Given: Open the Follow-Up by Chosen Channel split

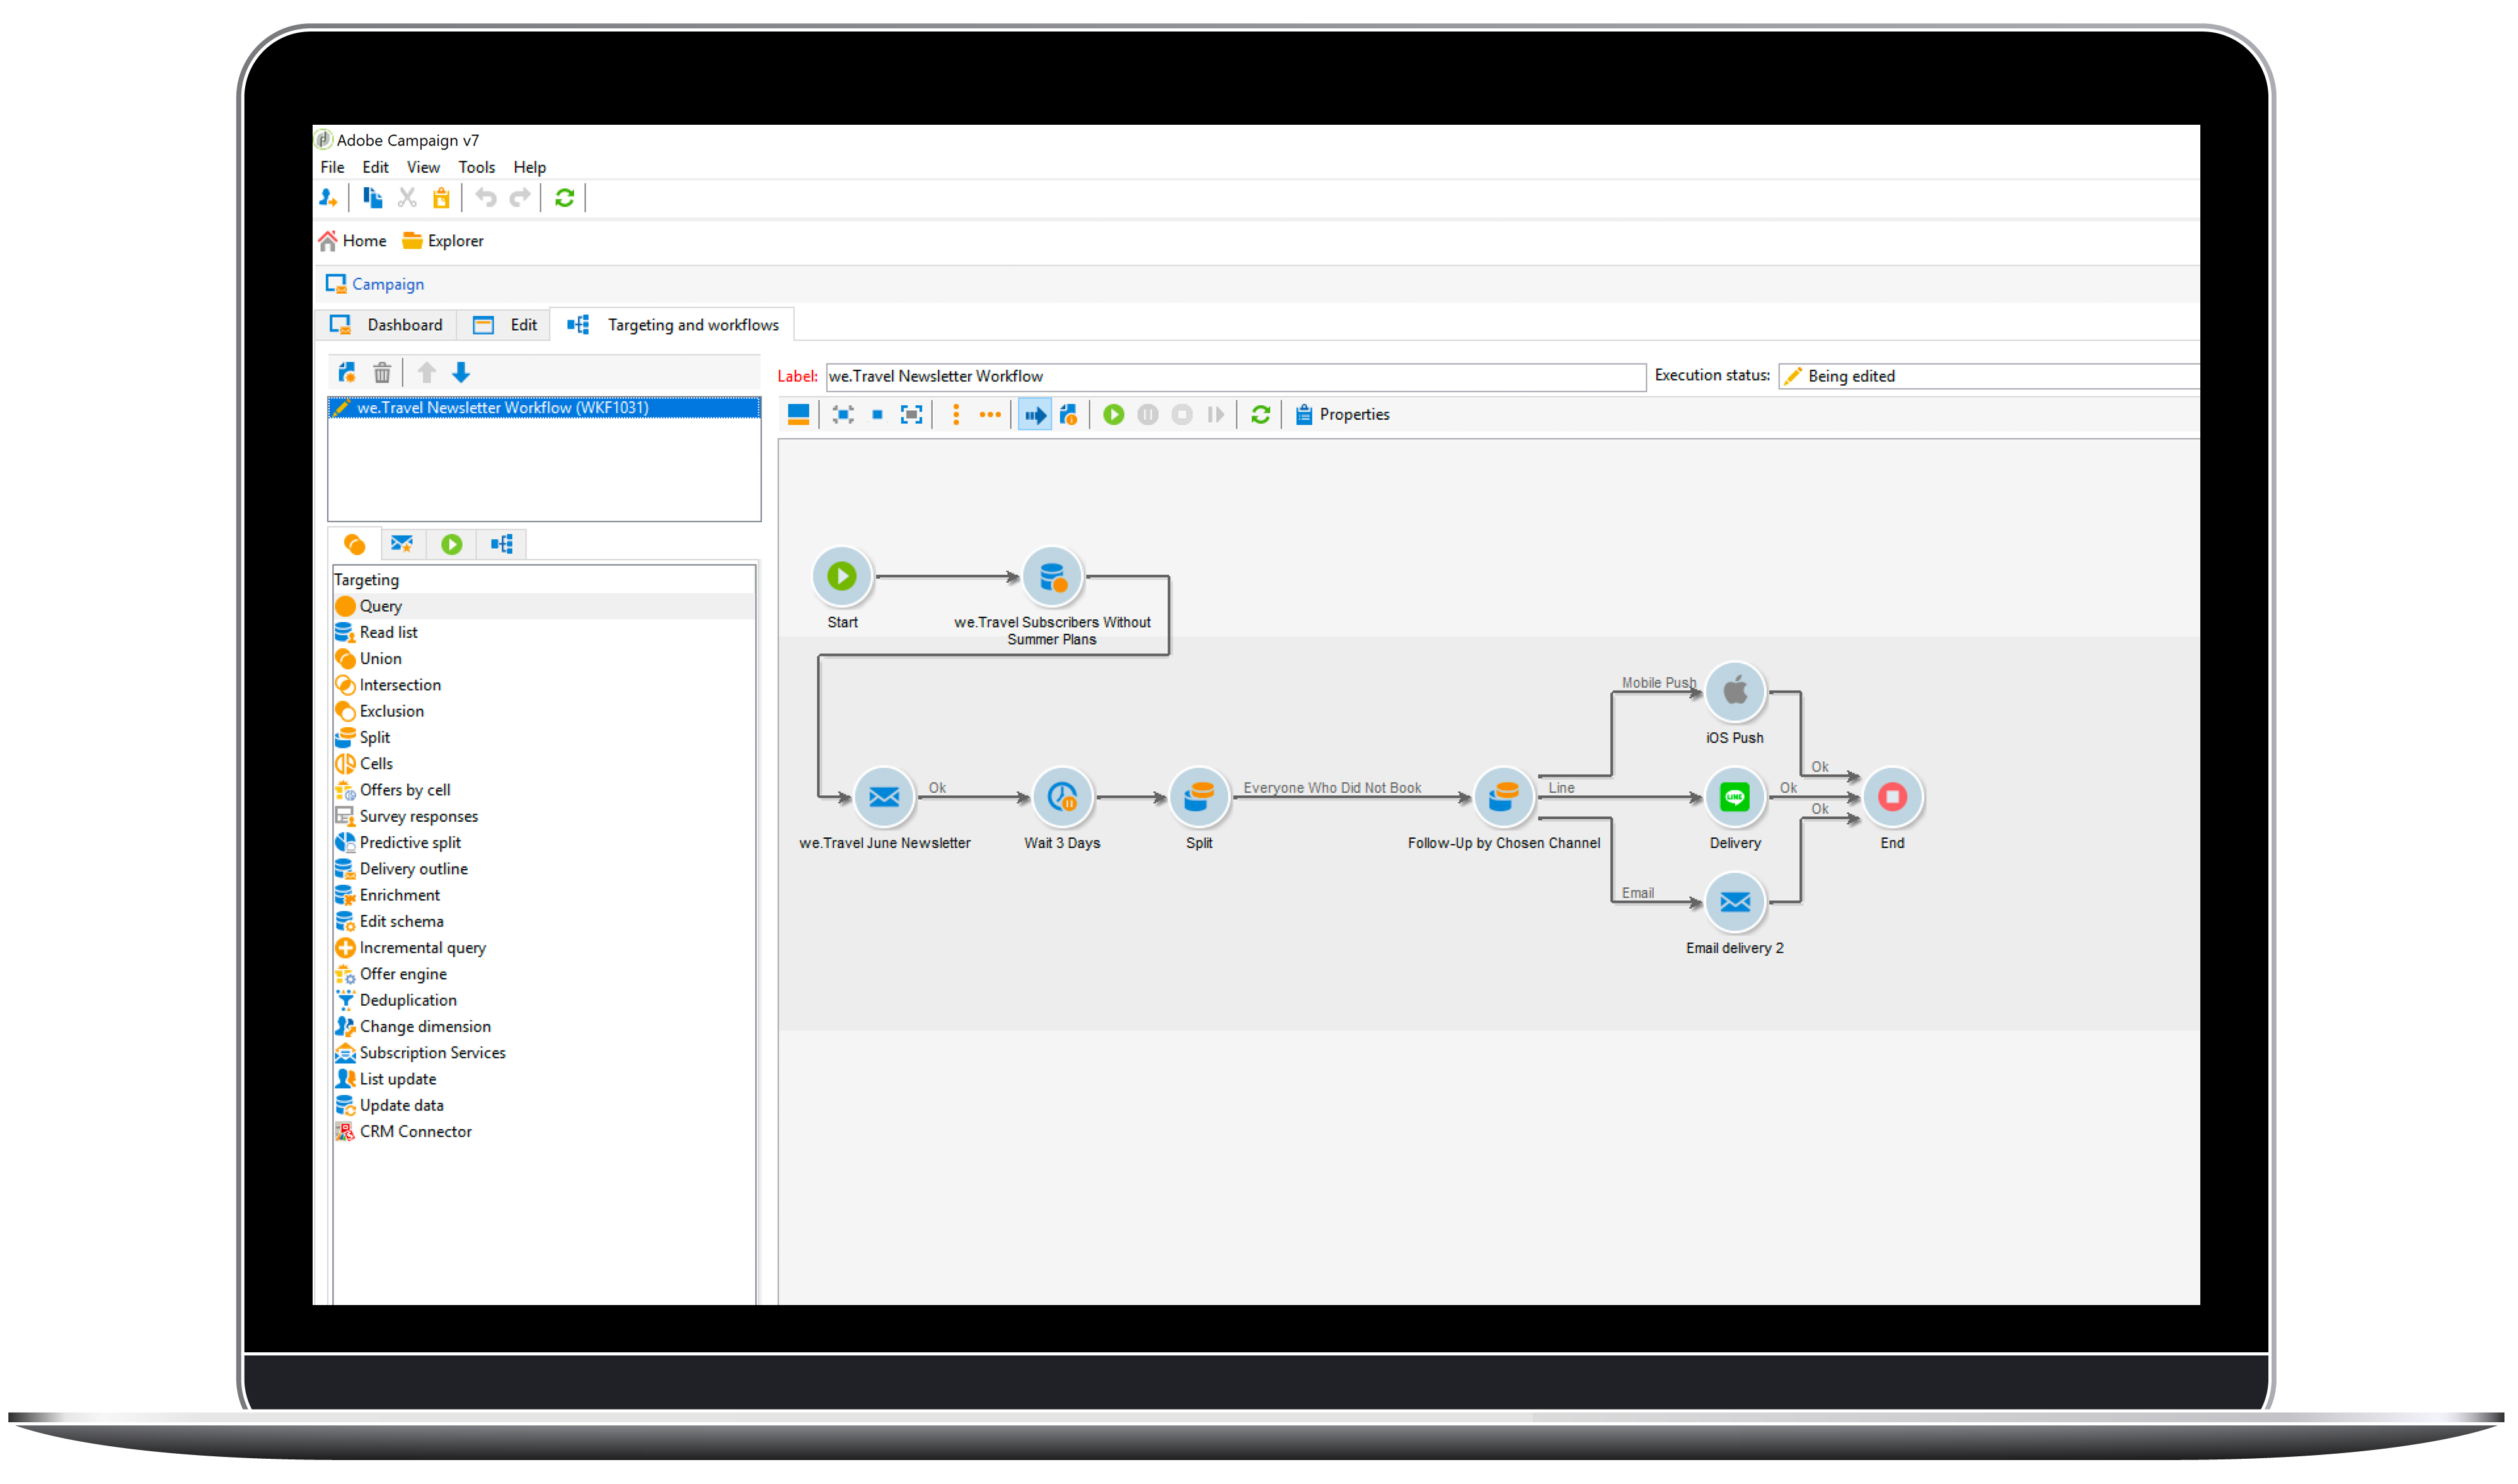Looking at the screenshot, I should pos(1503,797).
